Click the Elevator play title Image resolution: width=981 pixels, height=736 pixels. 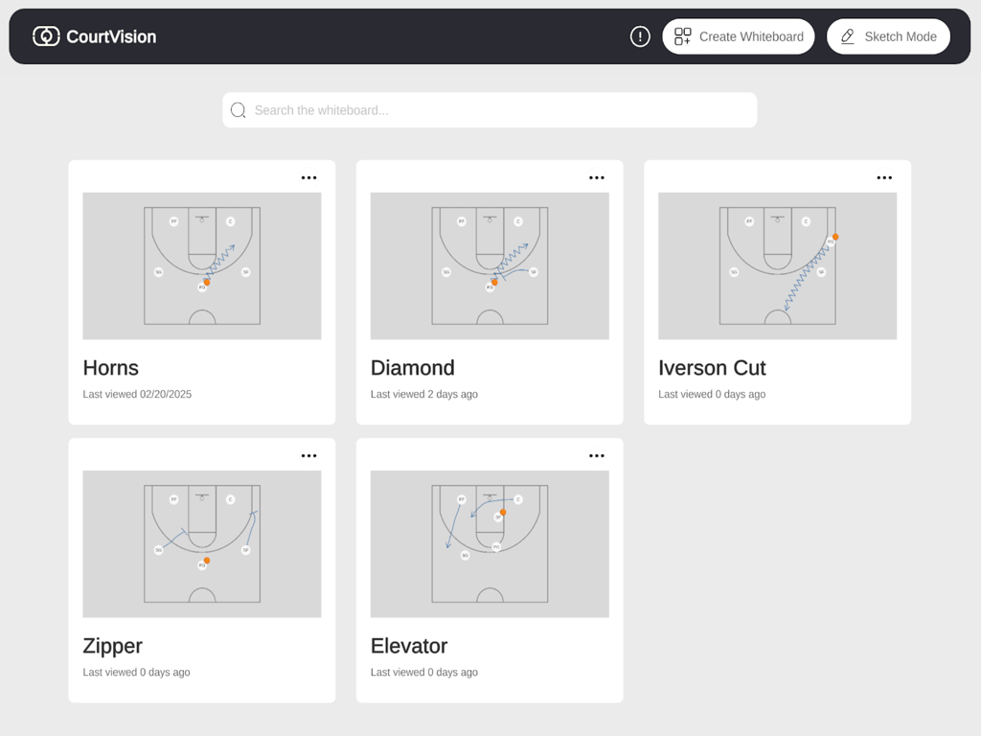[409, 646]
